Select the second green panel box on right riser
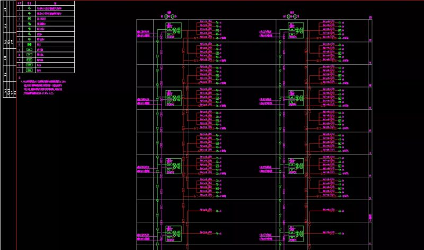This screenshot has width=424, height=250. pyautogui.click(x=295, y=98)
